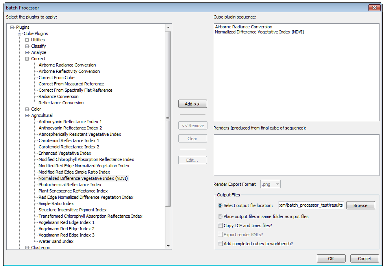385x270 pixels.
Task: Select Modified Red Edge Normalized Vegetation Index
Action: (x=84, y=166)
